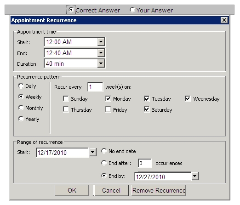Expand the Duration dropdown list
The image size is (240, 205).
tap(101, 63)
